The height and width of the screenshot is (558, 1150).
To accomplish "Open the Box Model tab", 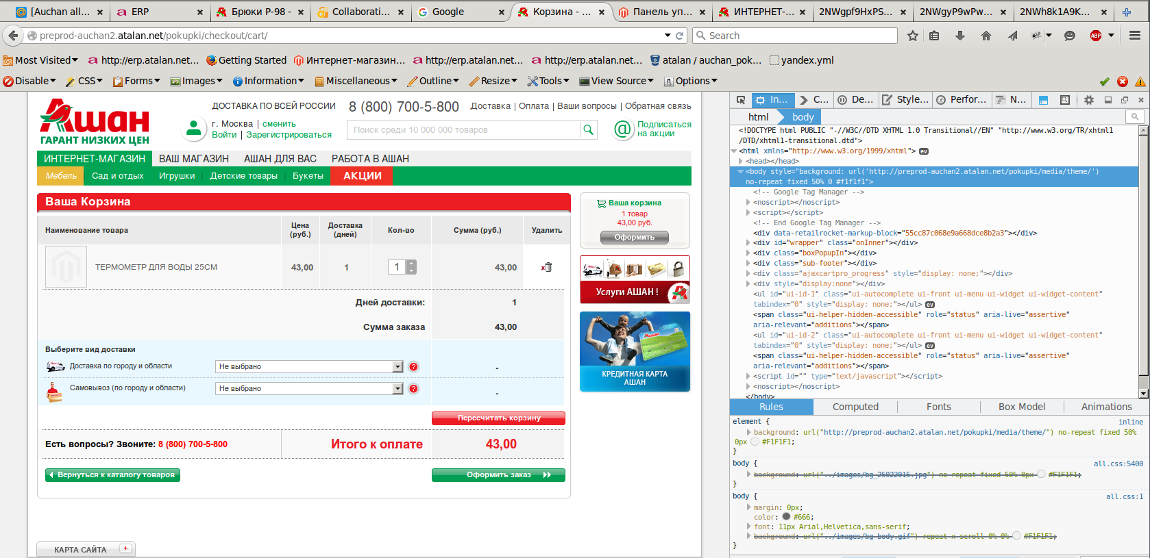I will pyautogui.click(x=1022, y=407).
